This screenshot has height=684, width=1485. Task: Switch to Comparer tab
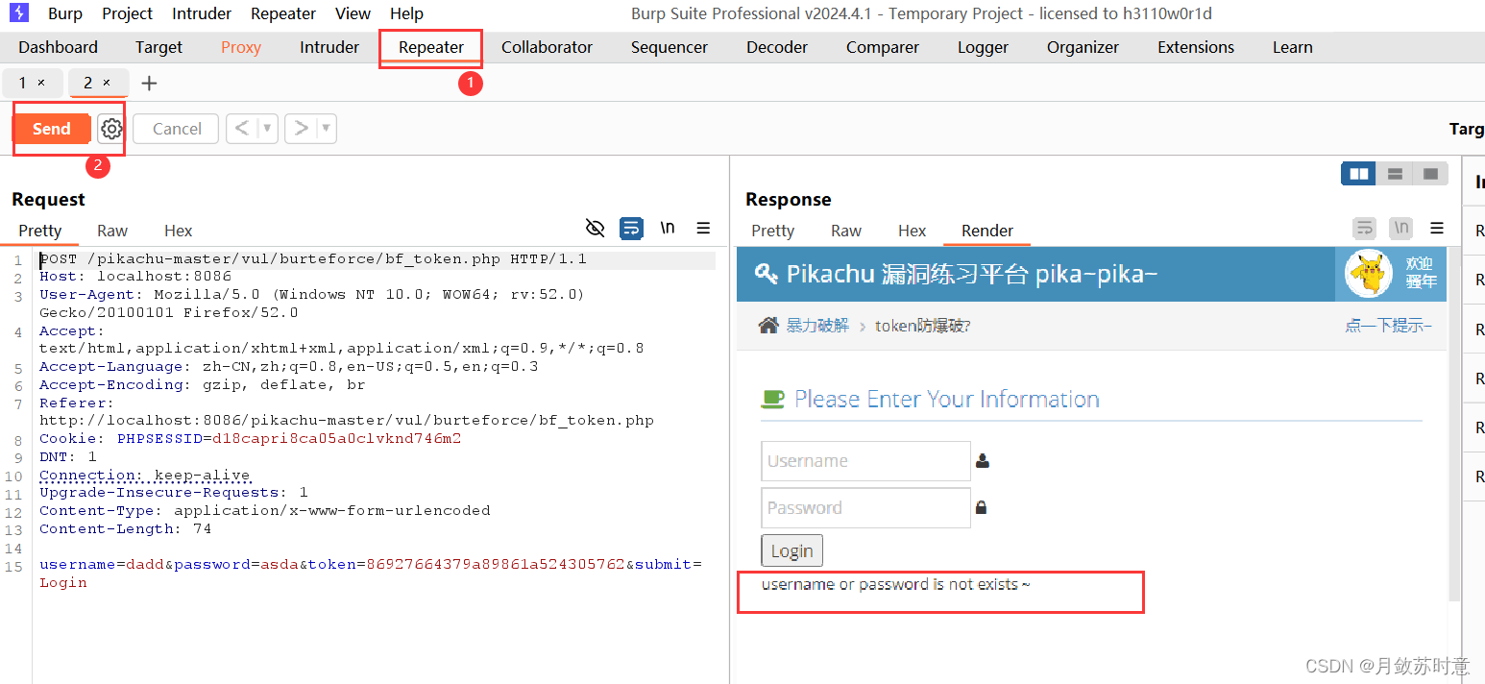click(x=883, y=47)
